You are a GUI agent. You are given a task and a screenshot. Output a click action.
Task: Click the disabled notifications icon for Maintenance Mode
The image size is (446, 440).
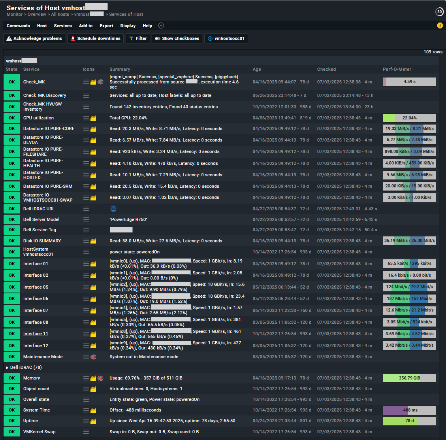(x=93, y=357)
